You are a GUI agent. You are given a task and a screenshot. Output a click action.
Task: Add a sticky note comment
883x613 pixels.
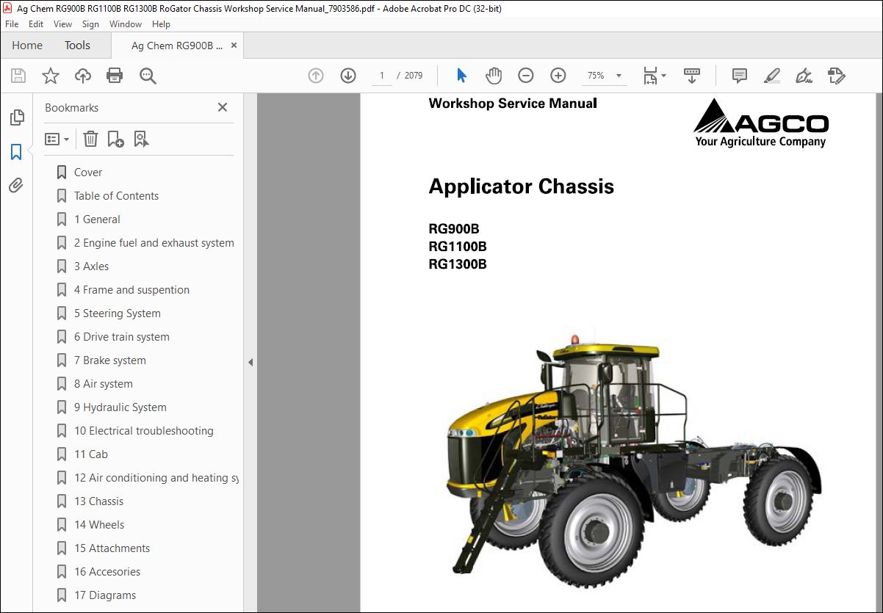click(x=740, y=76)
